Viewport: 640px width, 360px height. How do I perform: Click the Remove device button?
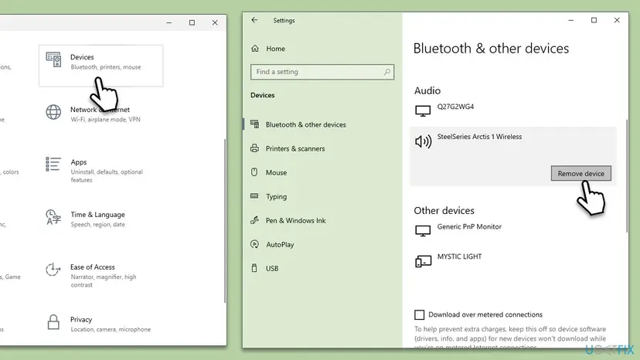tap(580, 174)
